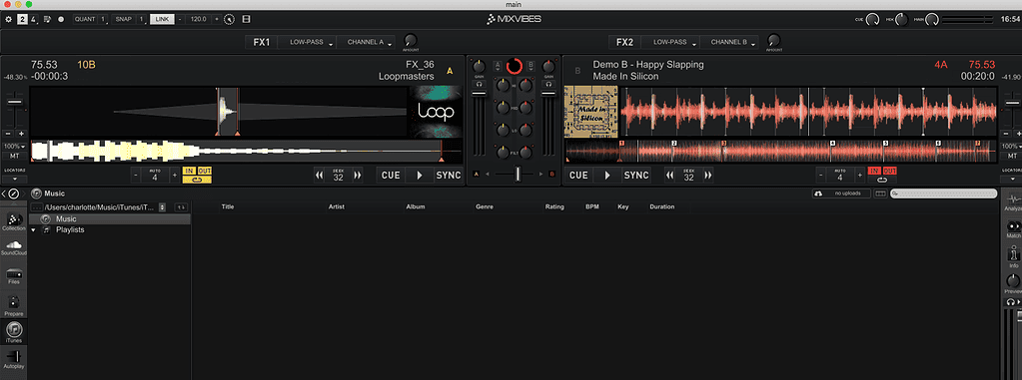Go back with the browser back arrow
The width and height of the screenshot is (1022, 380).
4,193
